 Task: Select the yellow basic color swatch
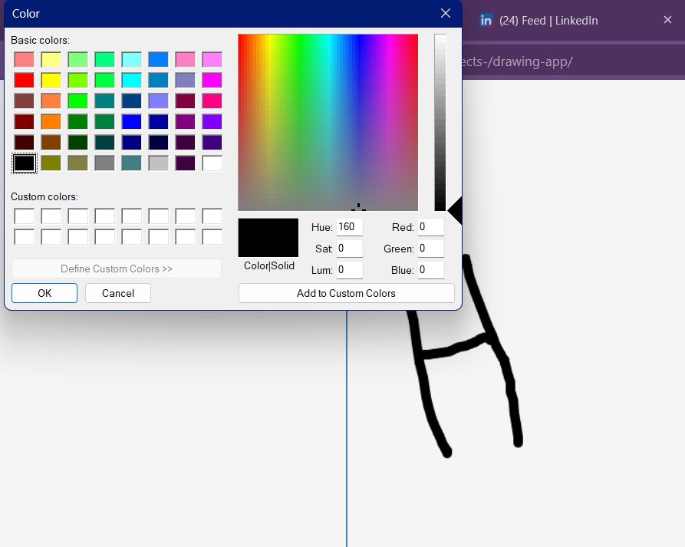pos(51,80)
